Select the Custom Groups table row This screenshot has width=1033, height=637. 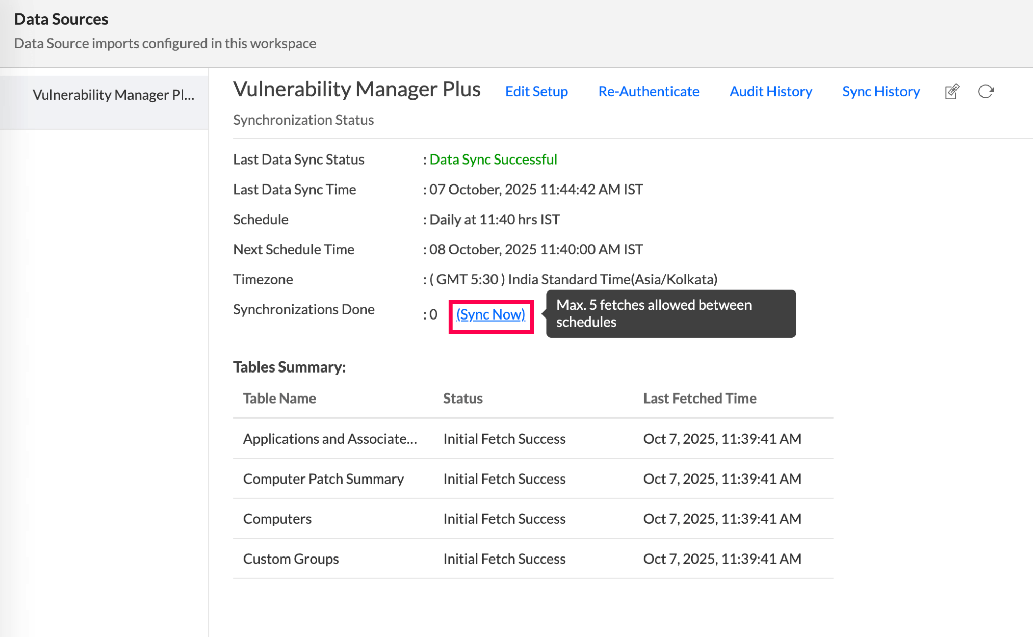tap(291, 559)
